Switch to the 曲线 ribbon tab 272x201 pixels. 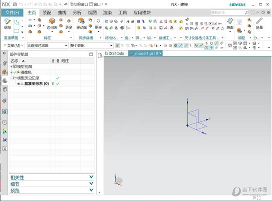[x=62, y=13]
